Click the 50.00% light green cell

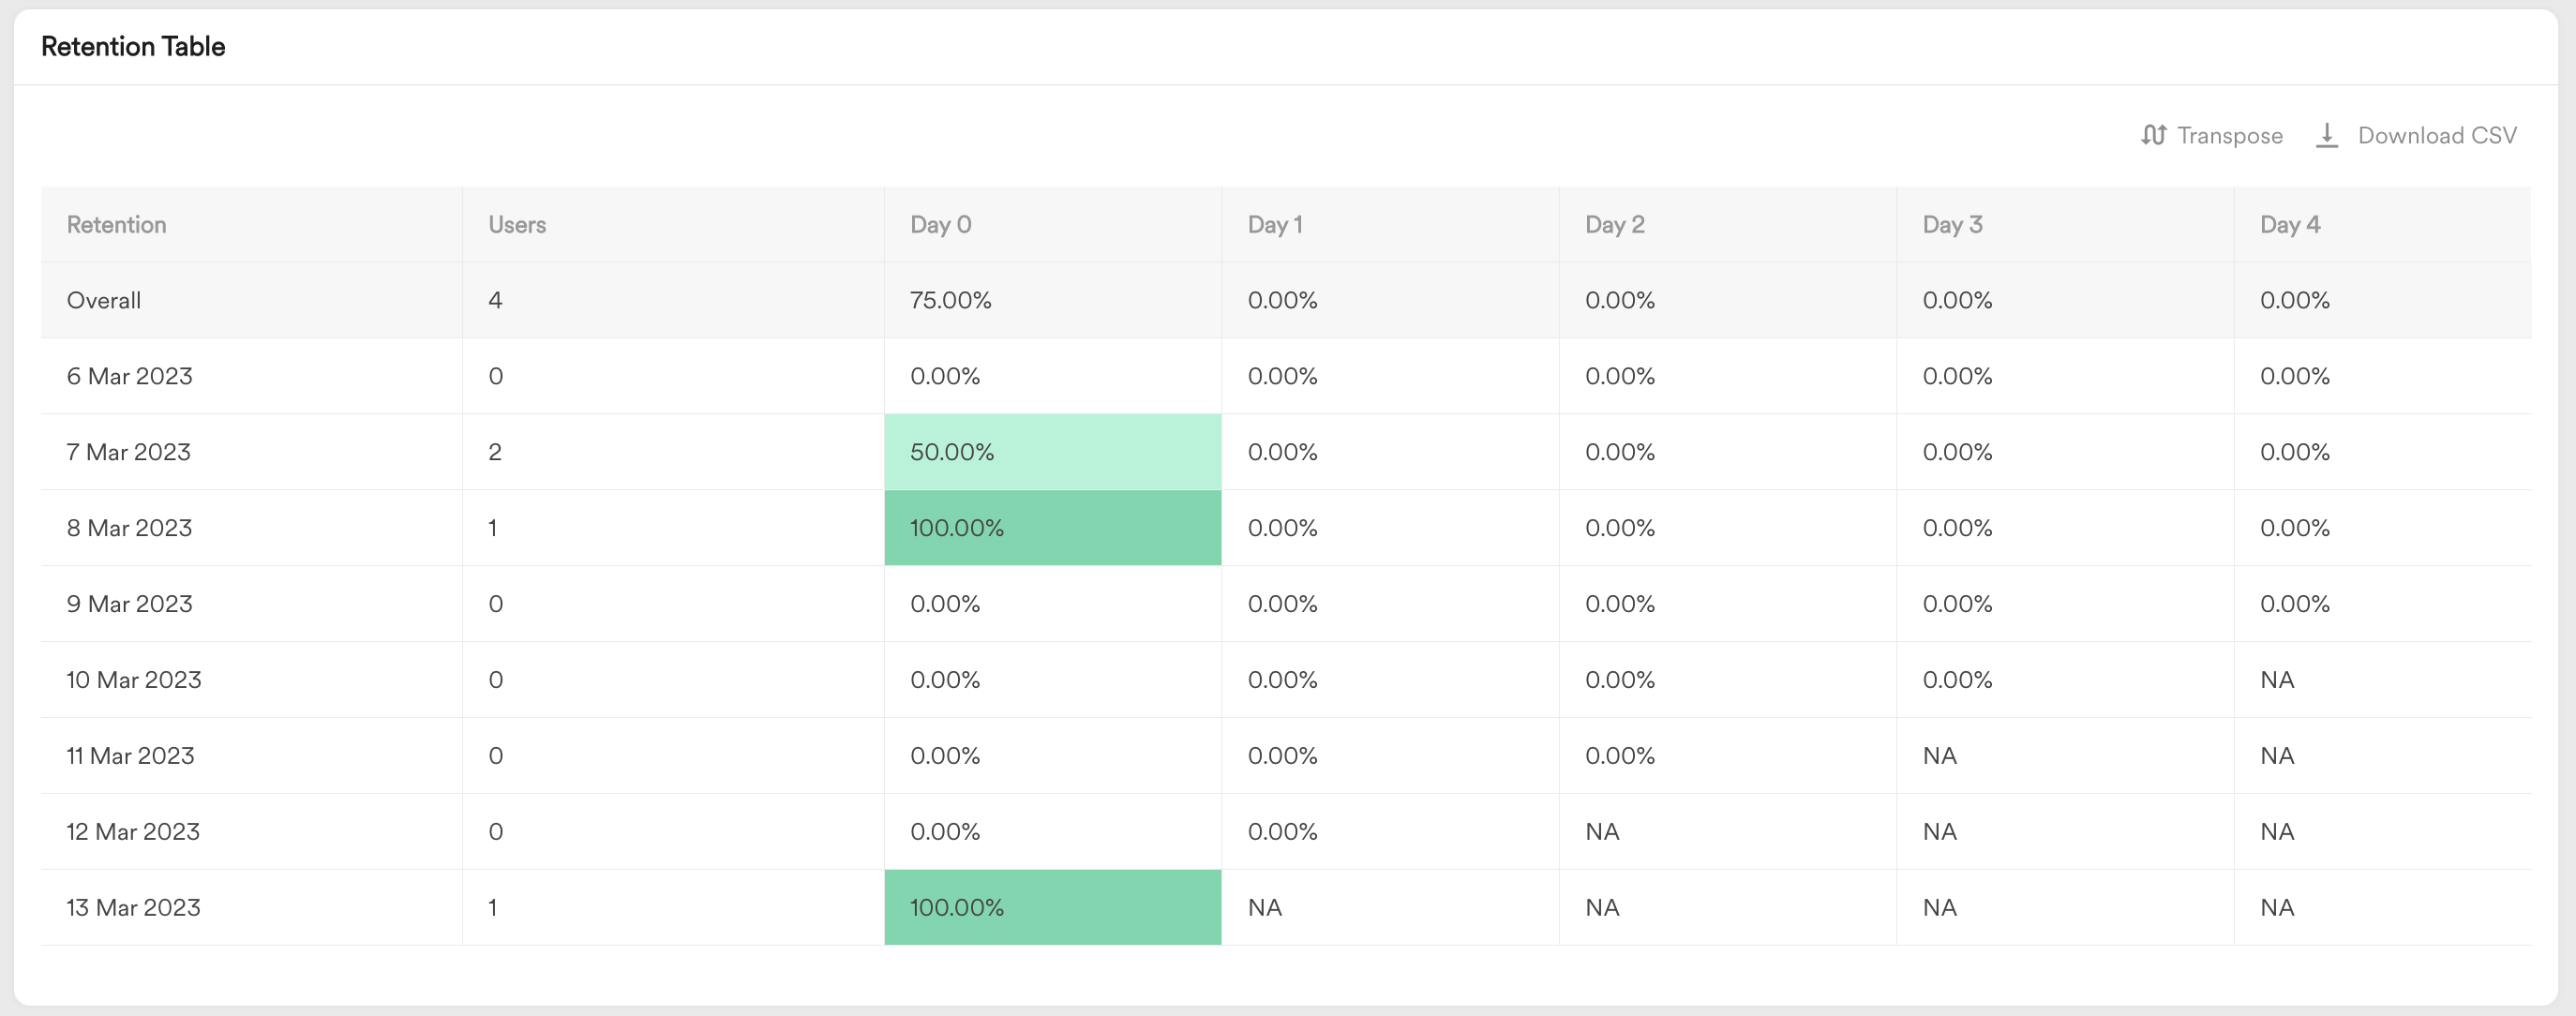click(1052, 452)
